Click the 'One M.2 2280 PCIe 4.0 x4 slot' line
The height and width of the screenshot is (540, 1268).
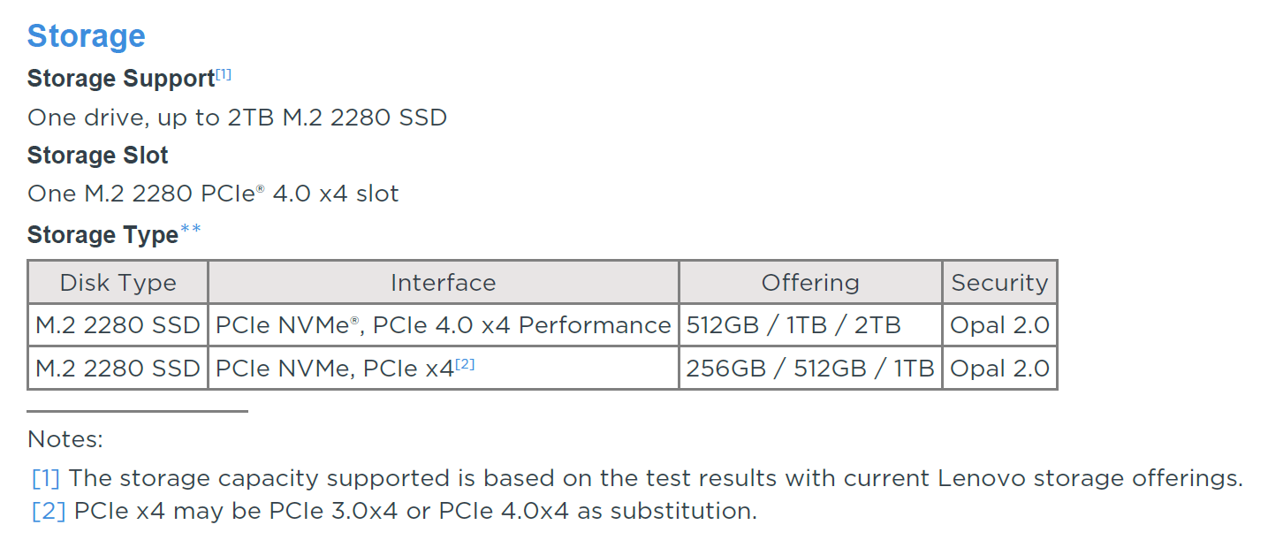[213, 194]
